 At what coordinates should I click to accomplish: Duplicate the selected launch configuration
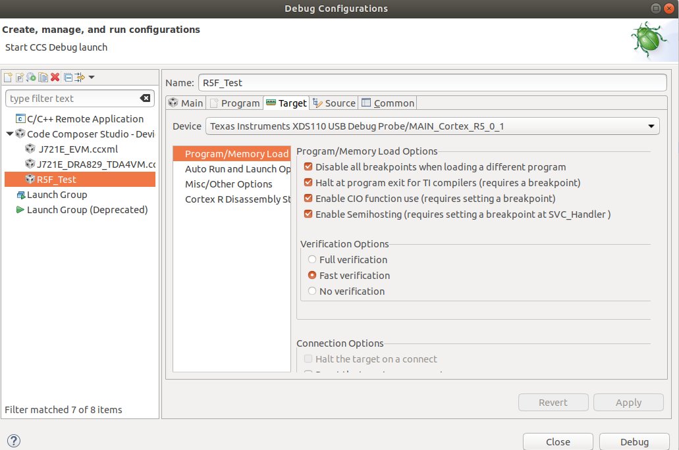click(x=43, y=78)
